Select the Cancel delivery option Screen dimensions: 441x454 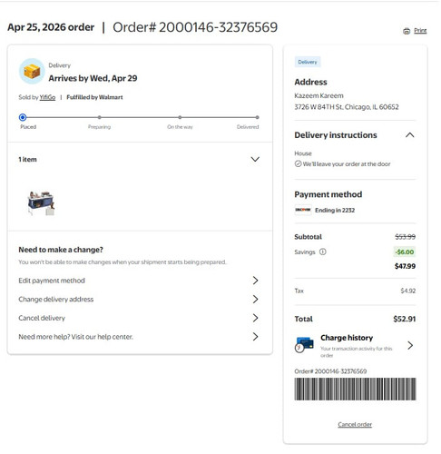140,318
